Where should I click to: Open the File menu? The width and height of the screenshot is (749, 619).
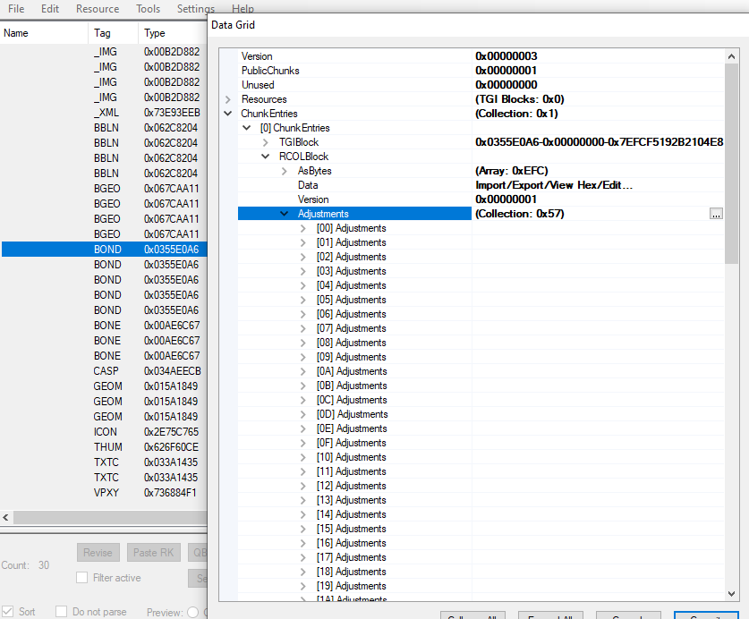(x=16, y=9)
